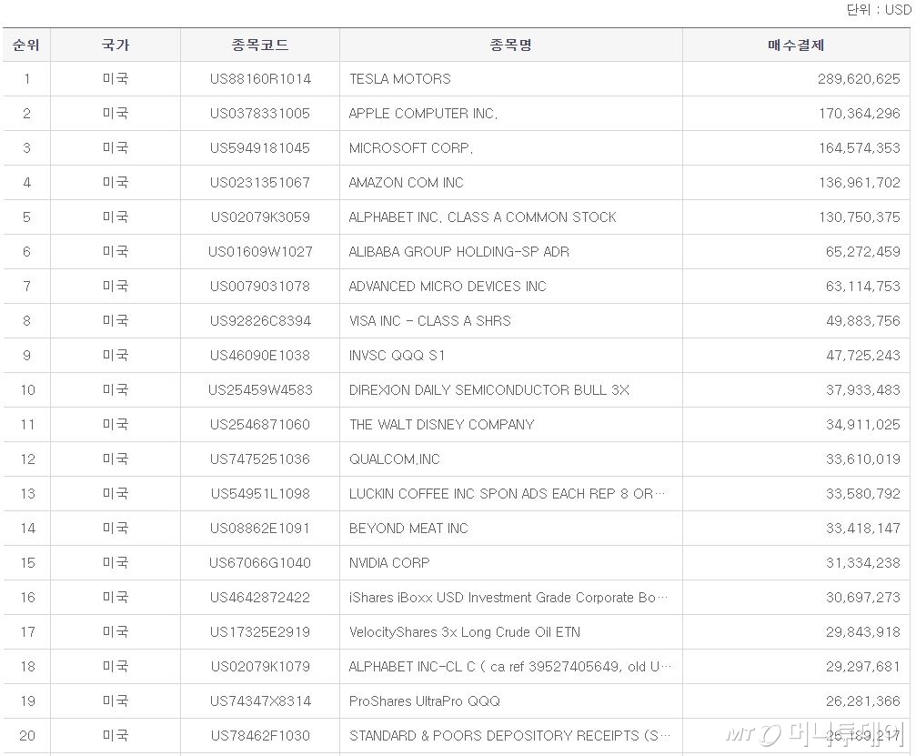Click purchase amount 130,750,375
This screenshot has width=916, height=756.
(860, 217)
